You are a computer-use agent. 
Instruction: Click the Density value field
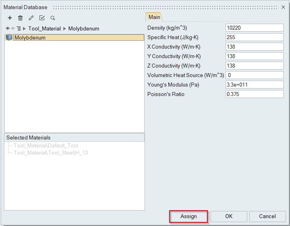(x=254, y=28)
